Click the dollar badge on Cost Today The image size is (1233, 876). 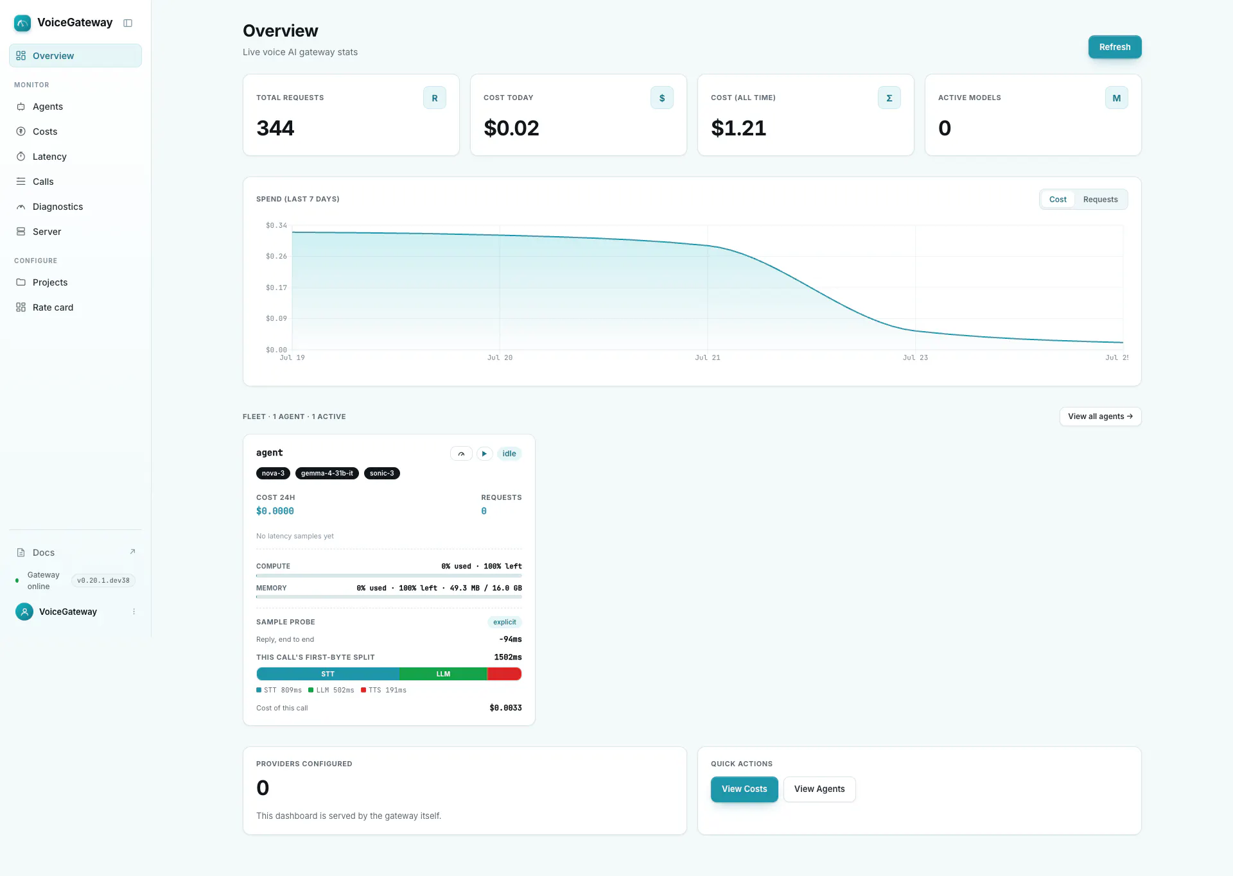point(662,98)
